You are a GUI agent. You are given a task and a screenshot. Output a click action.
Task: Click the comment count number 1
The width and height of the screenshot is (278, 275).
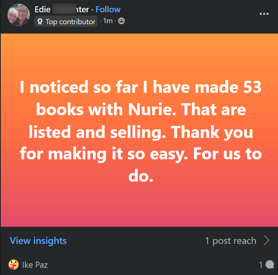pyautogui.click(x=261, y=265)
